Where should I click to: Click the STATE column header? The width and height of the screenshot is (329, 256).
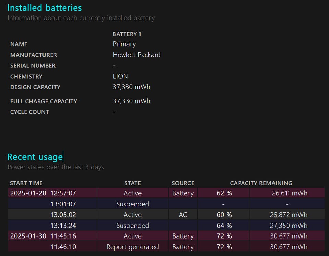tap(133, 183)
